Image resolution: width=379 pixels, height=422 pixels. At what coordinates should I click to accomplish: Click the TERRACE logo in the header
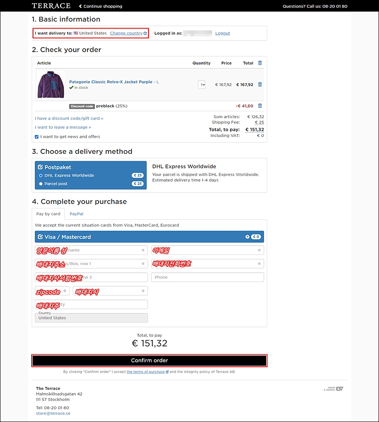[51, 6]
